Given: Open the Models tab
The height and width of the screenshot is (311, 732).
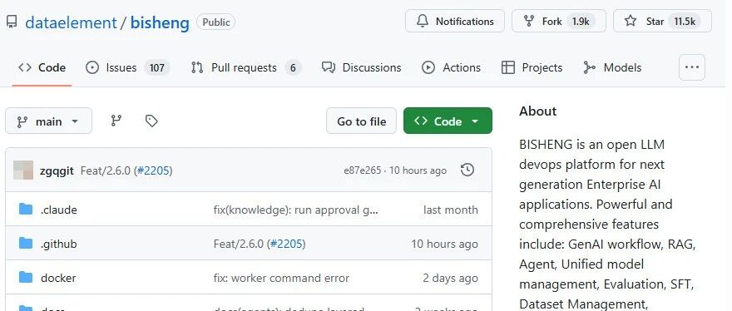Looking at the screenshot, I should [612, 67].
